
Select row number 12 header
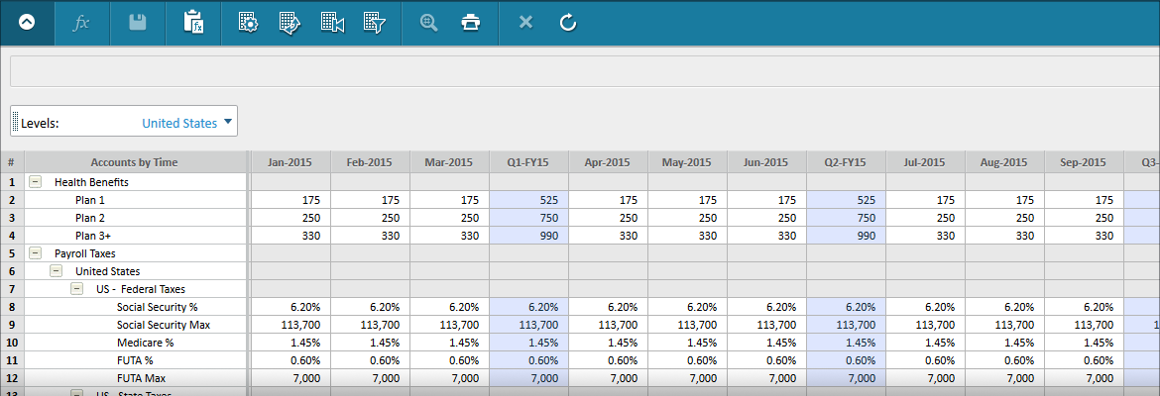point(12,377)
